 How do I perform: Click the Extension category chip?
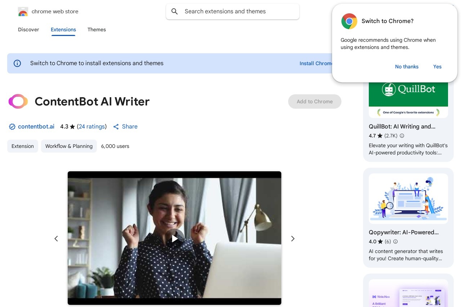pos(23,146)
